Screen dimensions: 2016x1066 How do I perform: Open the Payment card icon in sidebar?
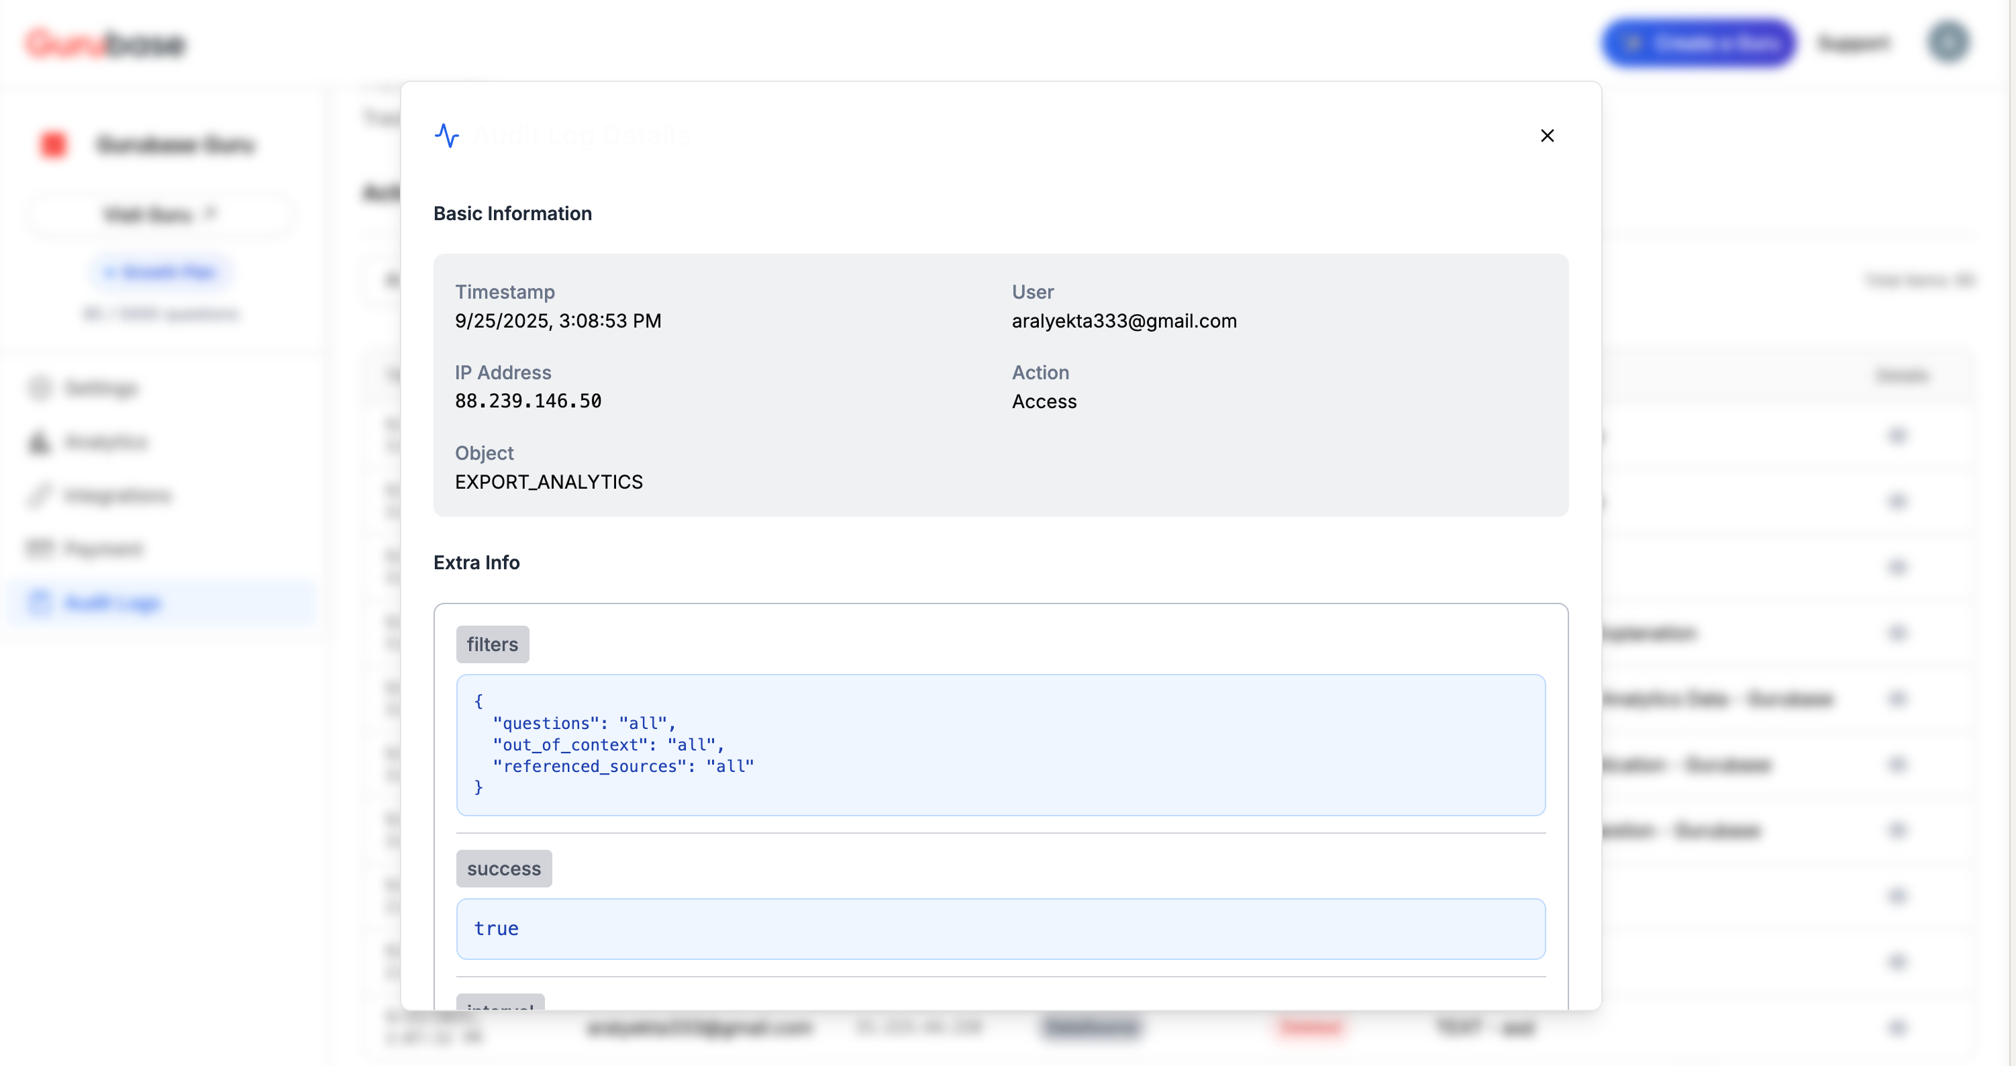[x=39, y=548]
